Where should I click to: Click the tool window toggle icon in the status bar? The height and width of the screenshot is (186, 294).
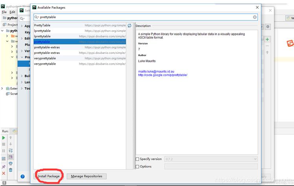(x=4, y=183)
